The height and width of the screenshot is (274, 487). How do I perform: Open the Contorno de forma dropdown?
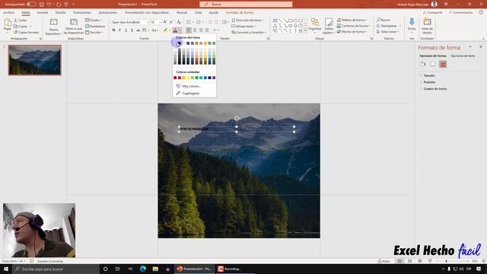(353, 26)
